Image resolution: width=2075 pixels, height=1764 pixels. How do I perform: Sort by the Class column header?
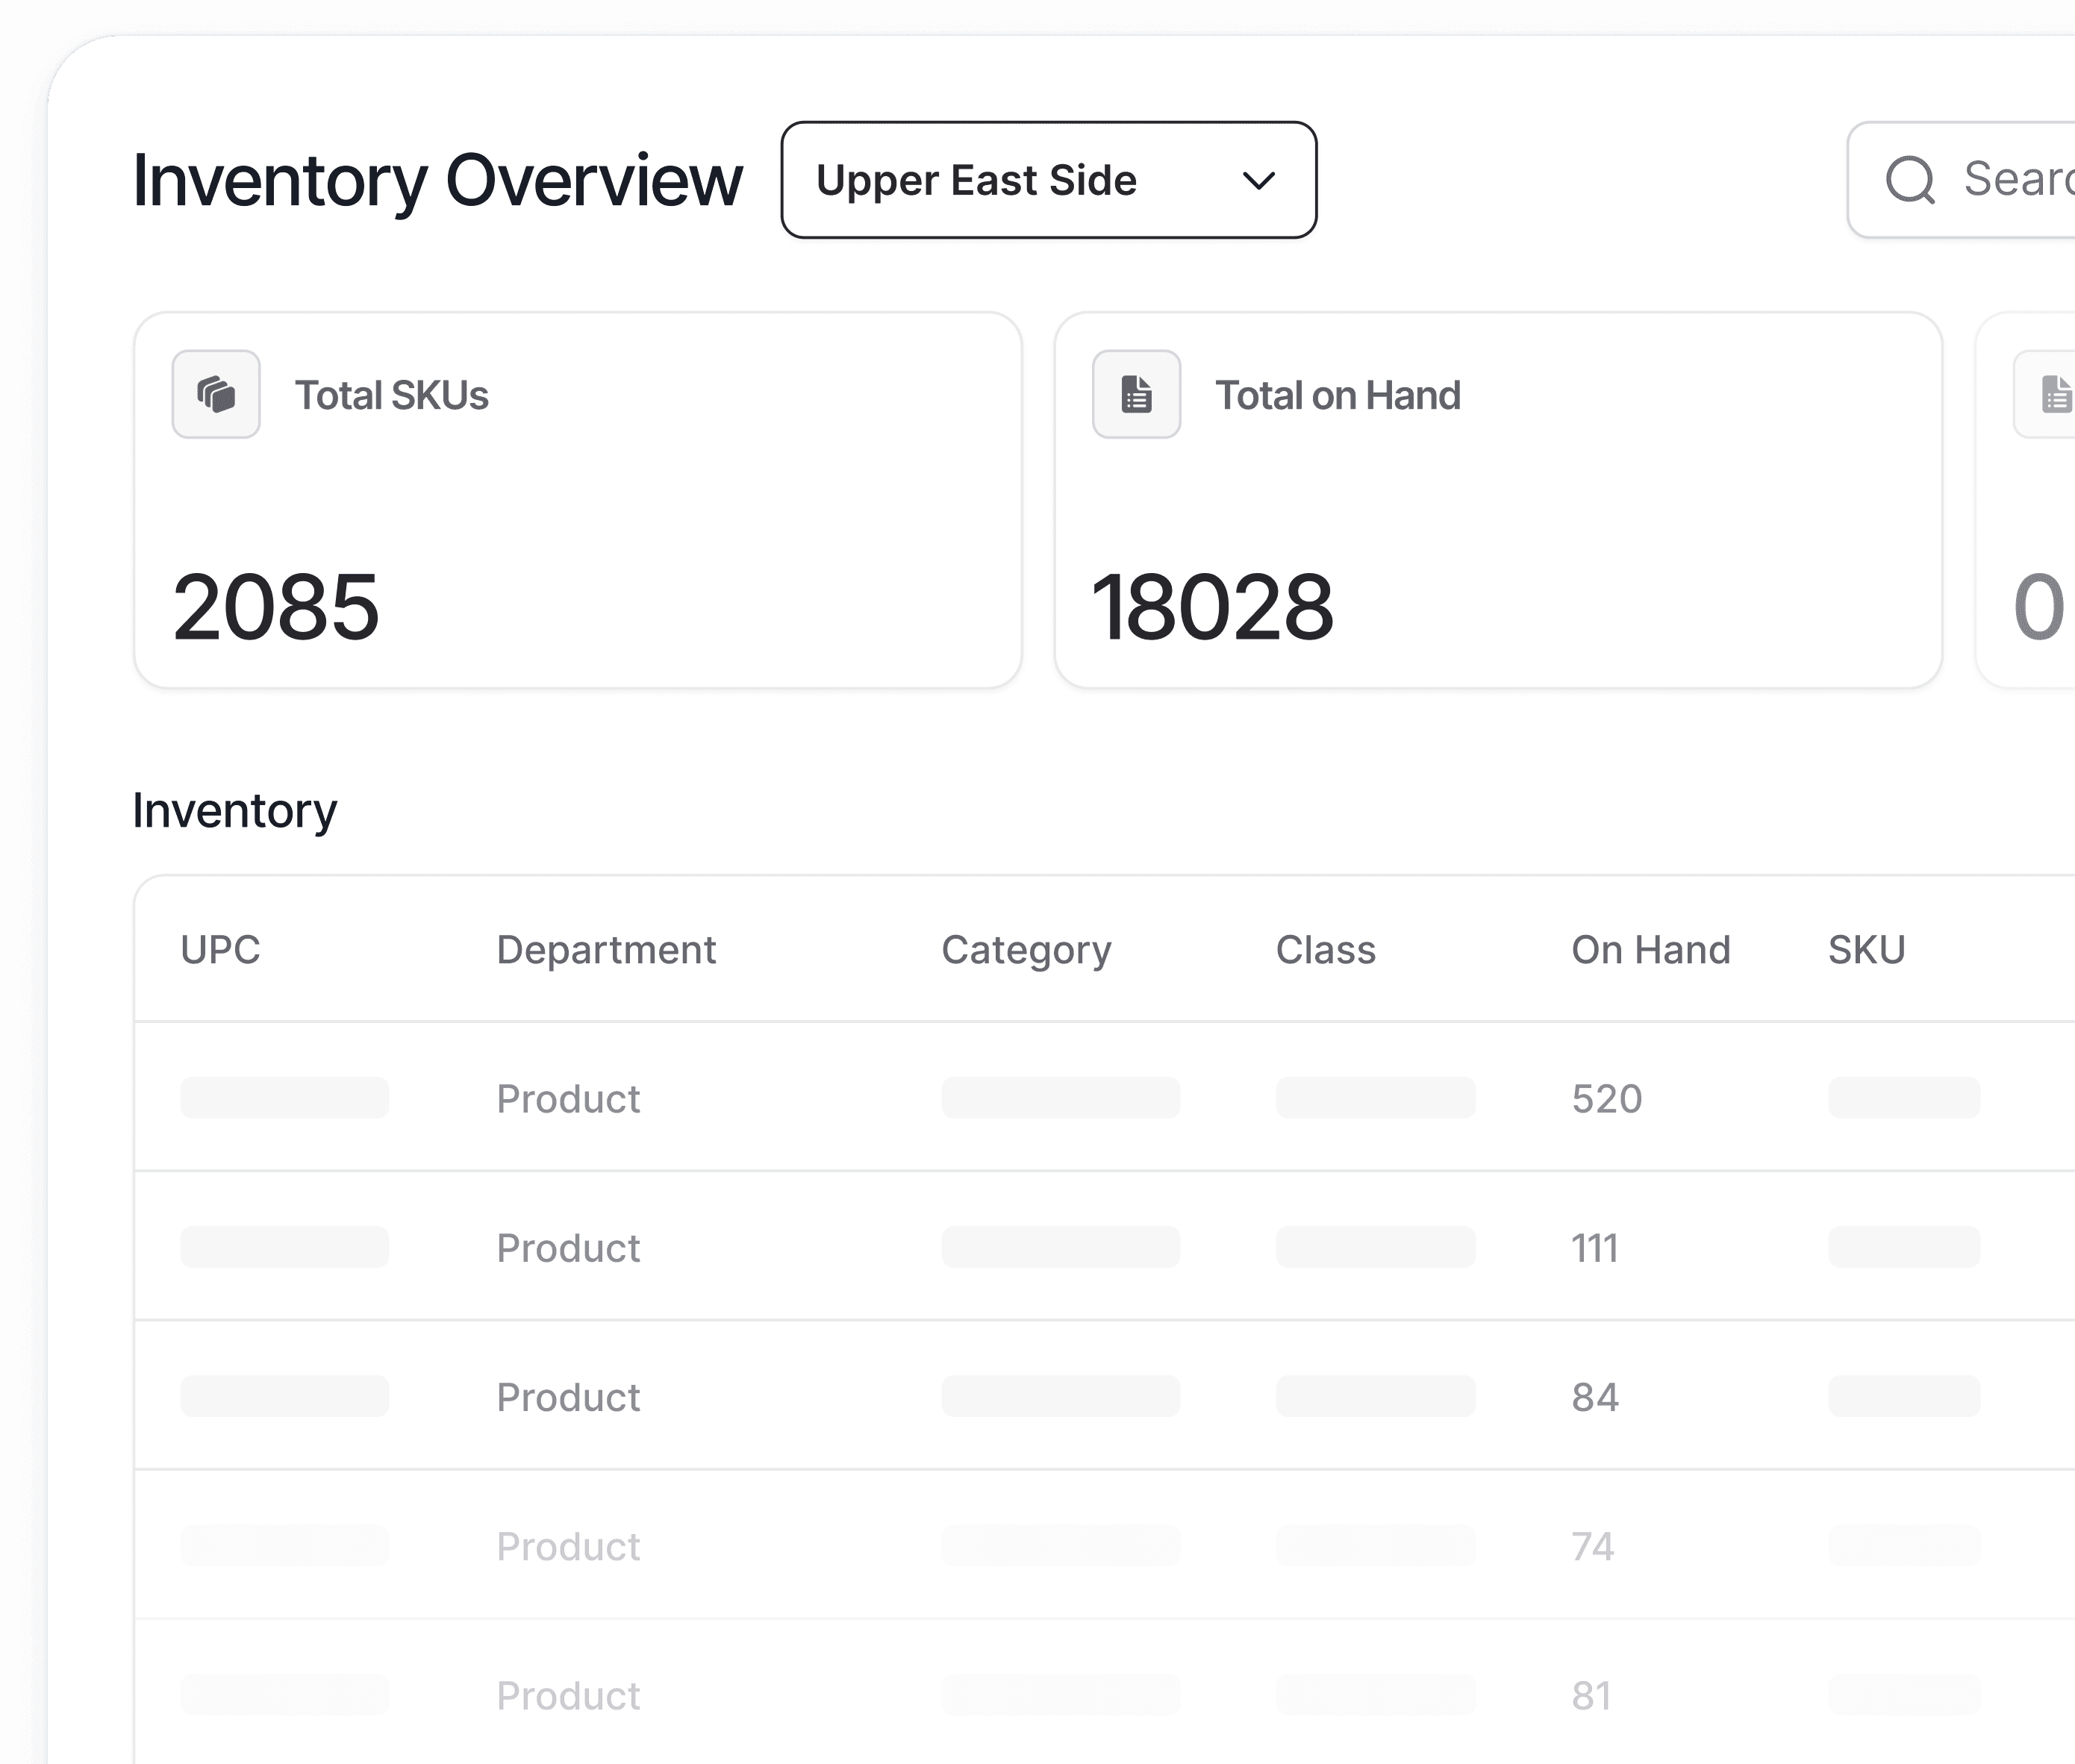pyautogui.click(x=1325, y=949)
